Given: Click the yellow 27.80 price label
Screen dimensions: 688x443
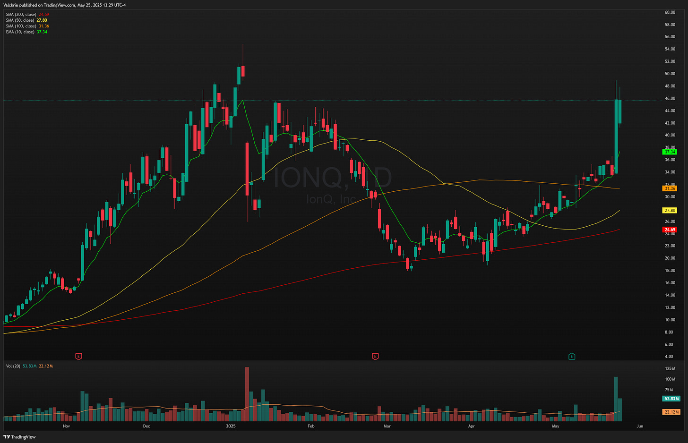Looking at the screenshot, I should pos(670,211).
